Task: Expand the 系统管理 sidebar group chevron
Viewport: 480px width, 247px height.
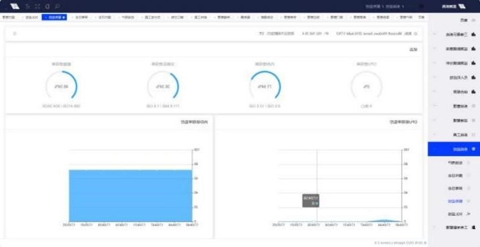Action: pyautogui.click(x=434, y=106)
